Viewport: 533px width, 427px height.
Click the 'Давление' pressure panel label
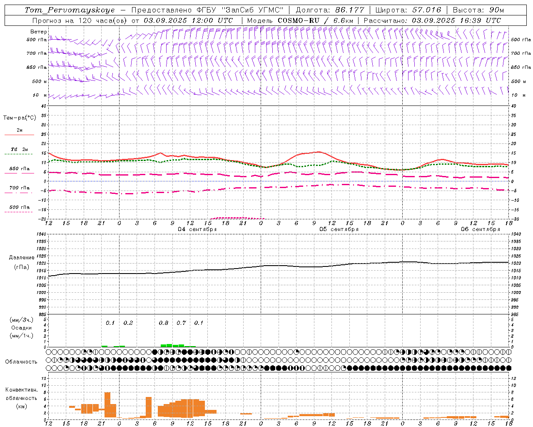click(x=22, y=258)
